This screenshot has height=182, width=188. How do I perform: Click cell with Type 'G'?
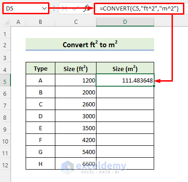tap(41, 152)
